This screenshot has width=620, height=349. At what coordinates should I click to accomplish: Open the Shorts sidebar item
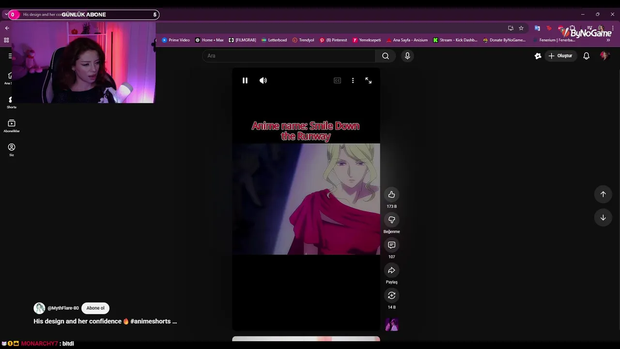[11, 102]
